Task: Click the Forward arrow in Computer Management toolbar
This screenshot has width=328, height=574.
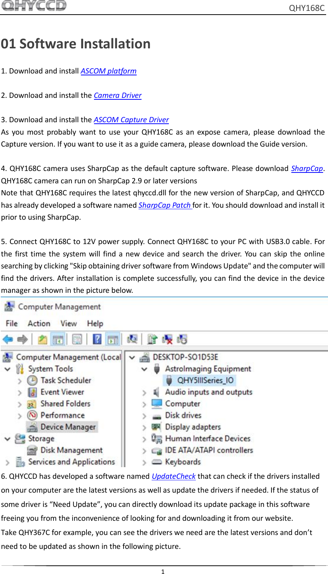Action: 22,339
